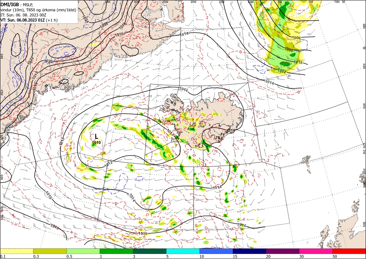Screen dimensions: 366x259
Task: Click the 35W longitude label
Action: click(x=107, y=1)
